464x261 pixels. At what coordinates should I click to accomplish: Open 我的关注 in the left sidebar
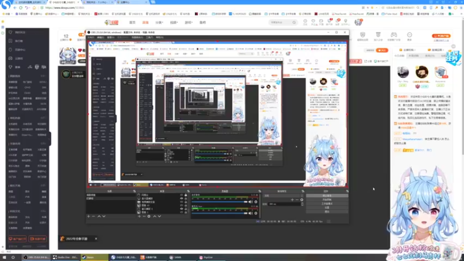pos(20,32)
